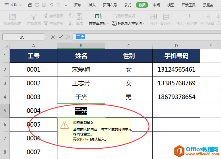Click the Save icon in quick access toolbar
221x159 pixels.
(30, 5)
